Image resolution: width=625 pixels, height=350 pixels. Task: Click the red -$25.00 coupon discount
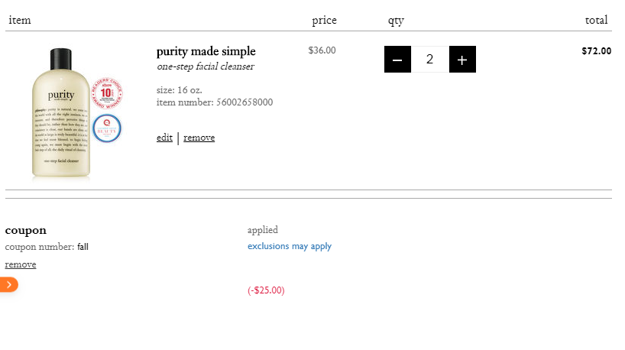pos(266,290)
